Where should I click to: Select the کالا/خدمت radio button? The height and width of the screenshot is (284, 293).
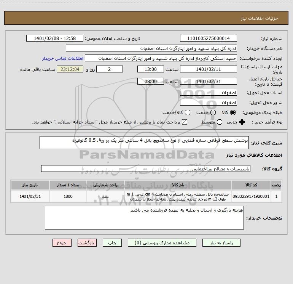tap(188, 112)
